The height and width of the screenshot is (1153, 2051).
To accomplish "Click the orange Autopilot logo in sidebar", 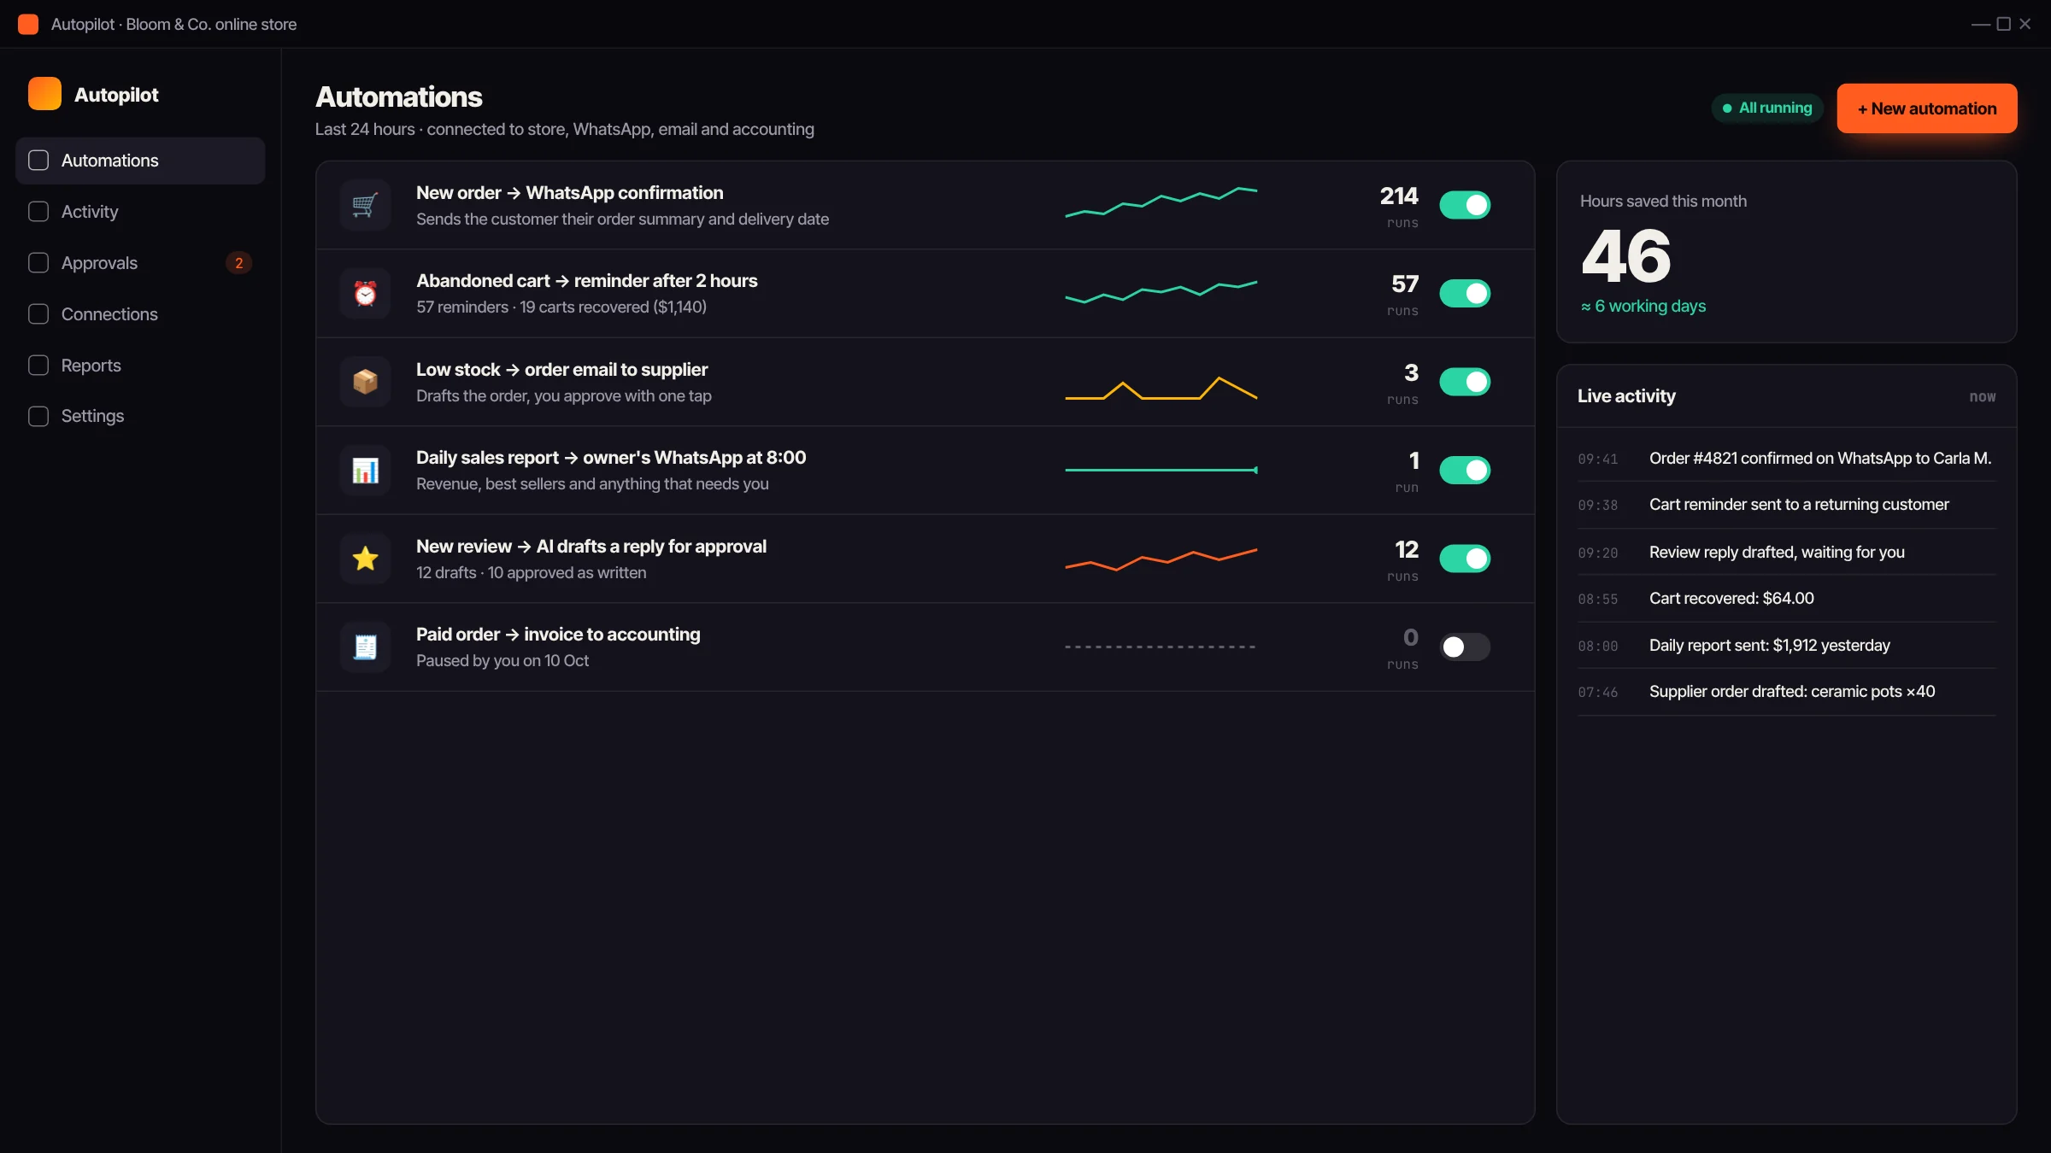I will point(44,94).
